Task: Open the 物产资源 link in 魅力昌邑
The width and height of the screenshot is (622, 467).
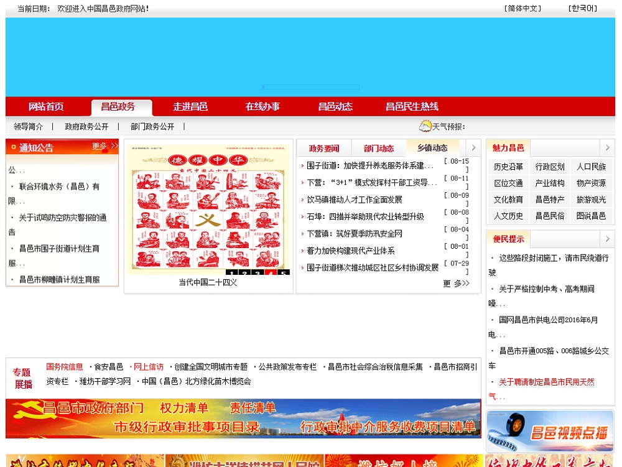Action: point(591,183)
